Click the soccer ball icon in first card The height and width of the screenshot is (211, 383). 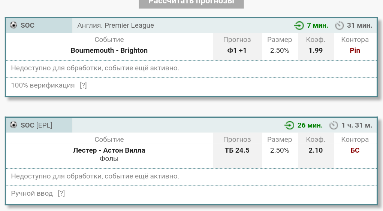(14, 25)
